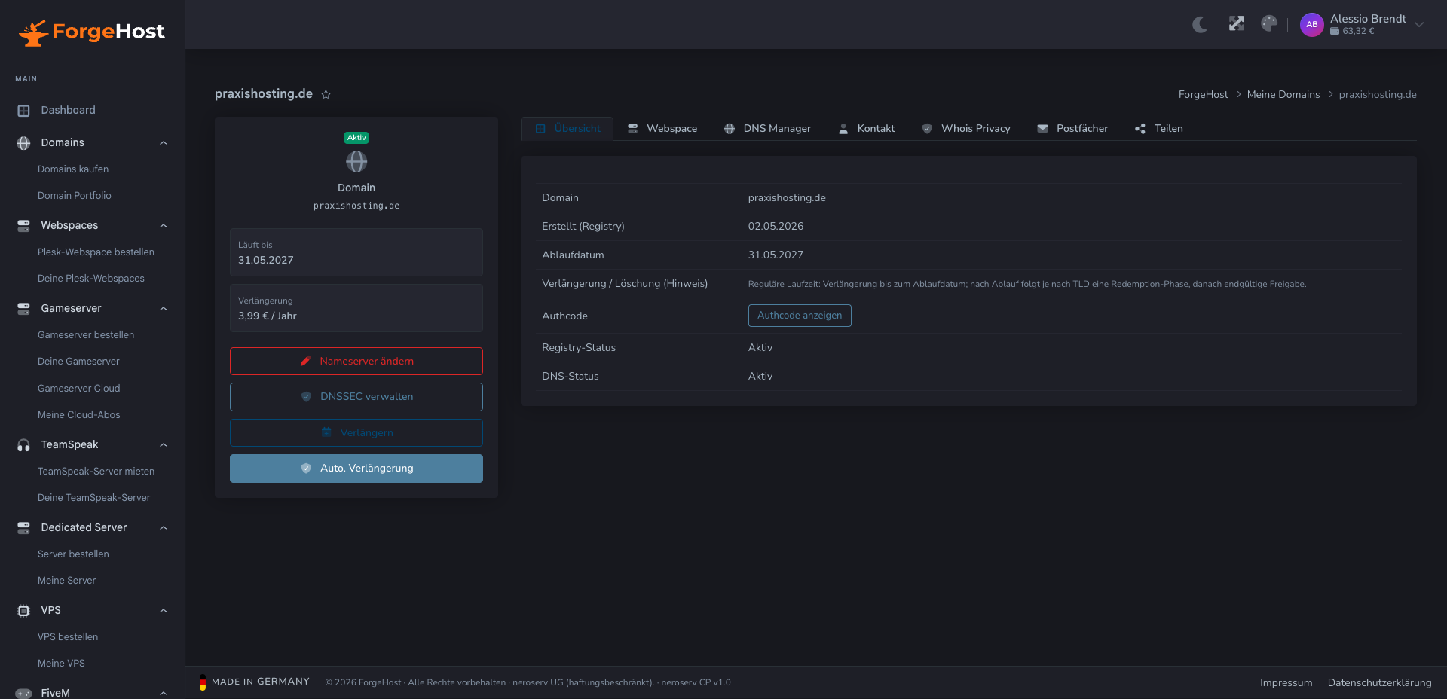Click Erstellt date 02.05.2026
1447x699 pixels.
pos(776,227)
